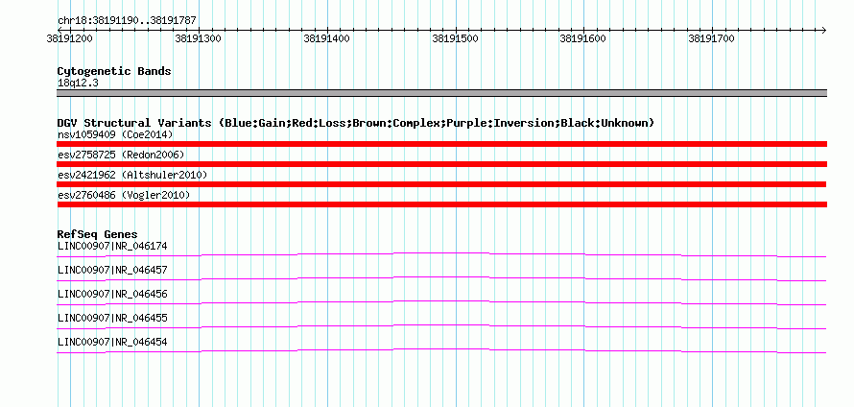Select the magenta NR_046457 transcript line

click(x=441, y=278)
